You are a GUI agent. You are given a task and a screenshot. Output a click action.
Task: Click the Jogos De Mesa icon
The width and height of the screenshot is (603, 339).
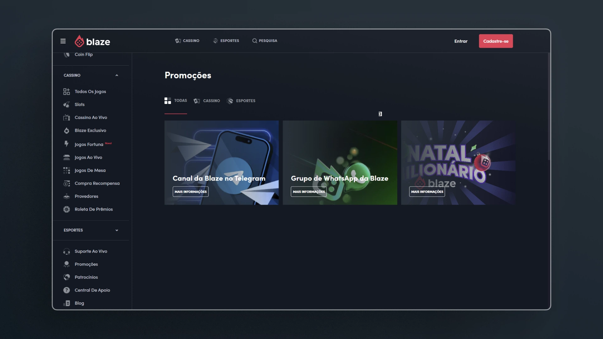[x=67, y=170]
